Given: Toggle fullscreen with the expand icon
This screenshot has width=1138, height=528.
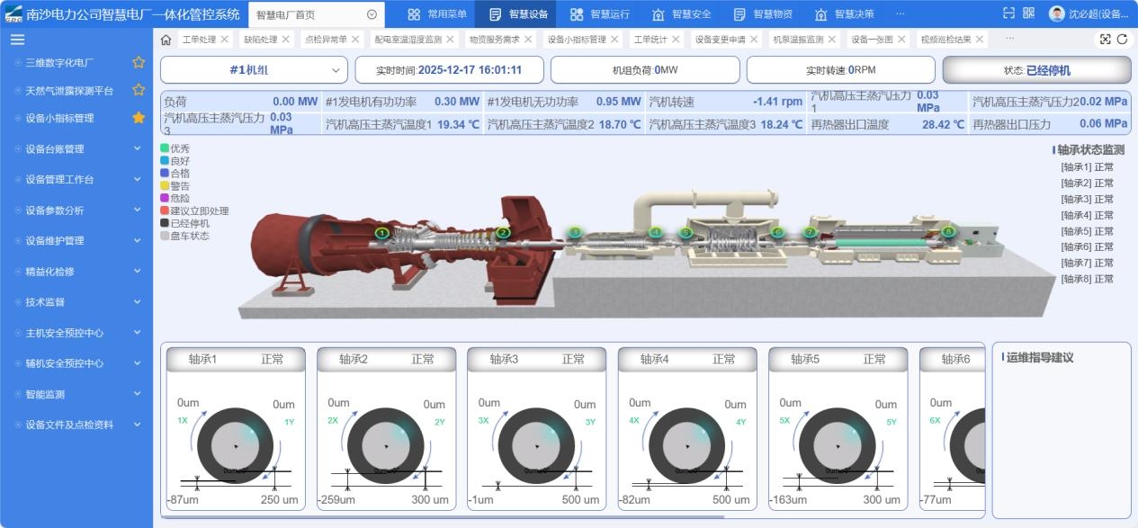Looking at the screenshot, I should [1106, 40].
